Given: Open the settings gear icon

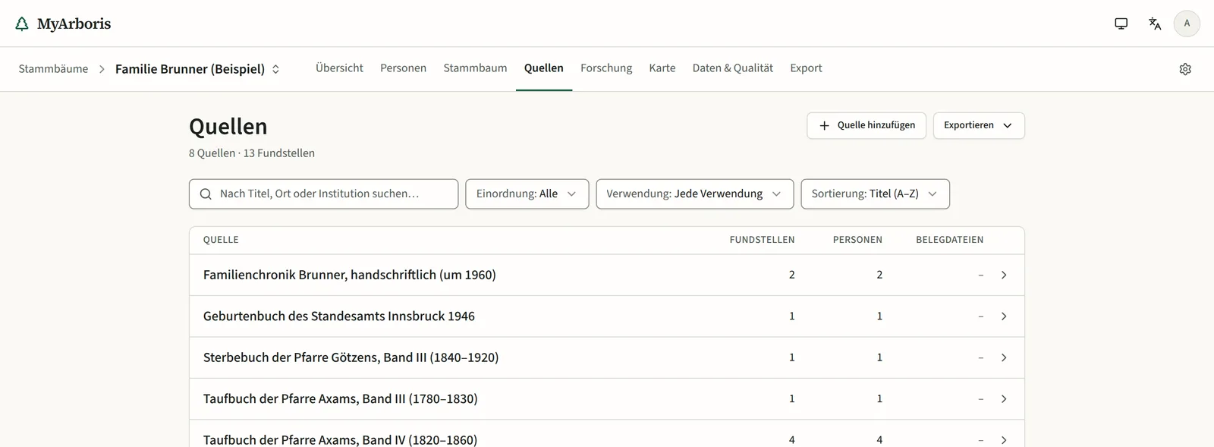Looking at the screenshot, I should pos(1185,69).
